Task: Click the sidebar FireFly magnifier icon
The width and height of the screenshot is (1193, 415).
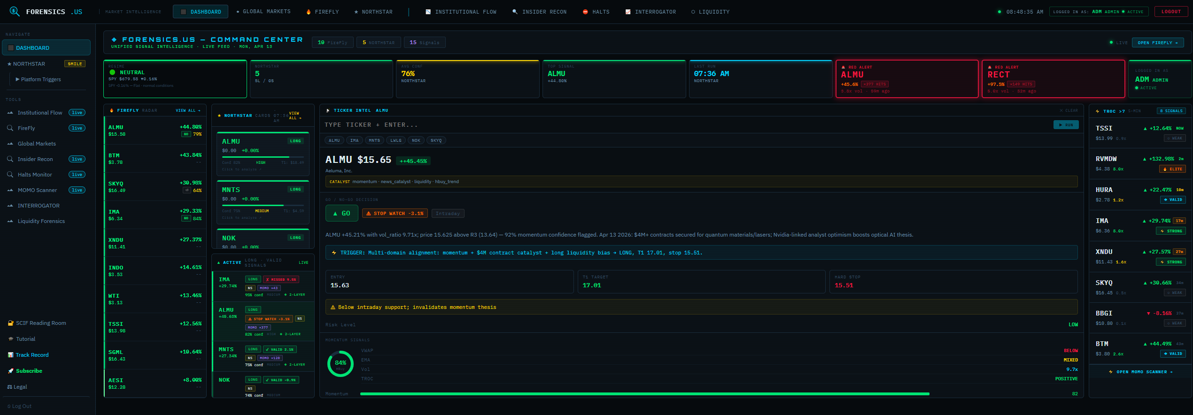Action: pos(10,128)
